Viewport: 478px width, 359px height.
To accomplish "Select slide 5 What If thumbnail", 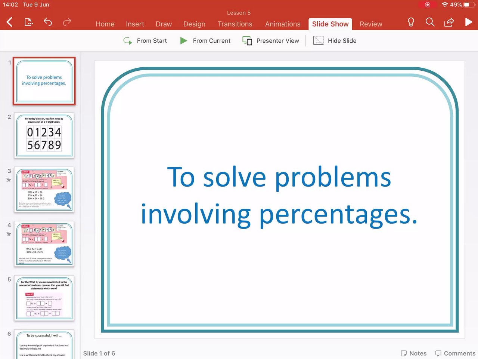I will (44, 298).
